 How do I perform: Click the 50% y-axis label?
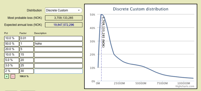coord(92,15)
